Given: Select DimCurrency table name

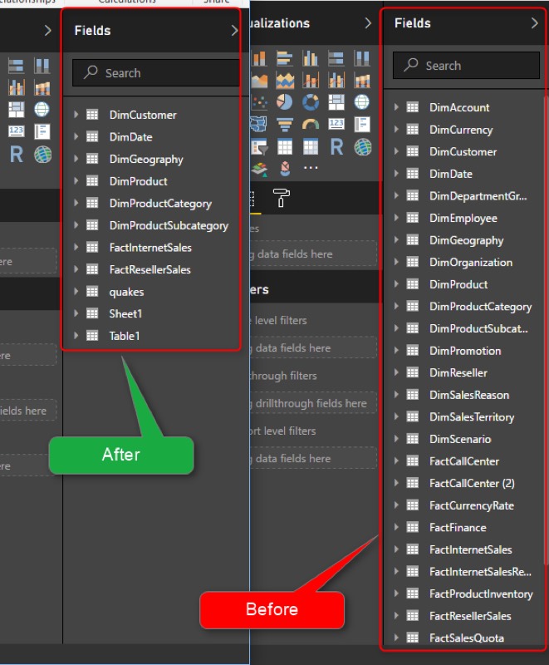Looking at the screenshot, I should coord(461,130).
